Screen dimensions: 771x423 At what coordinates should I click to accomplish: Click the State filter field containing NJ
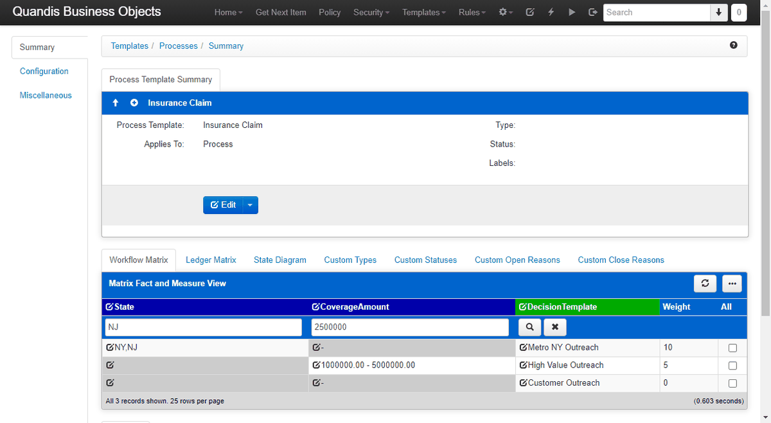pyautogui.click(x=203, y=327)
